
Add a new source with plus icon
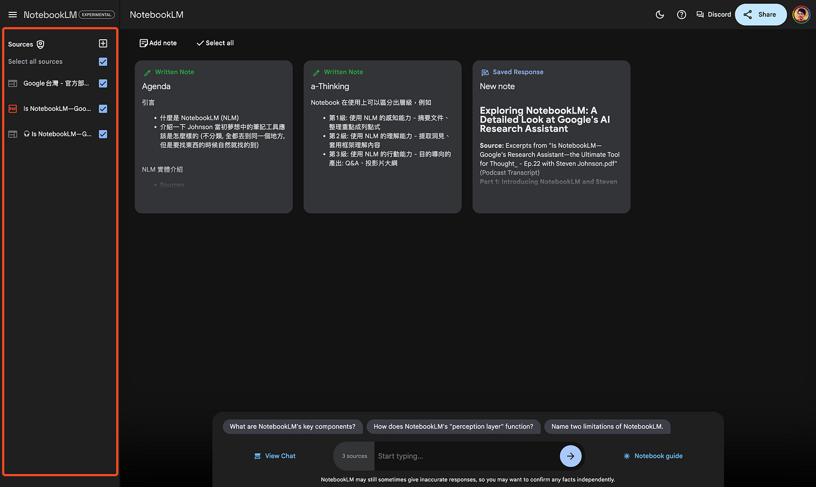click(103, 44)
